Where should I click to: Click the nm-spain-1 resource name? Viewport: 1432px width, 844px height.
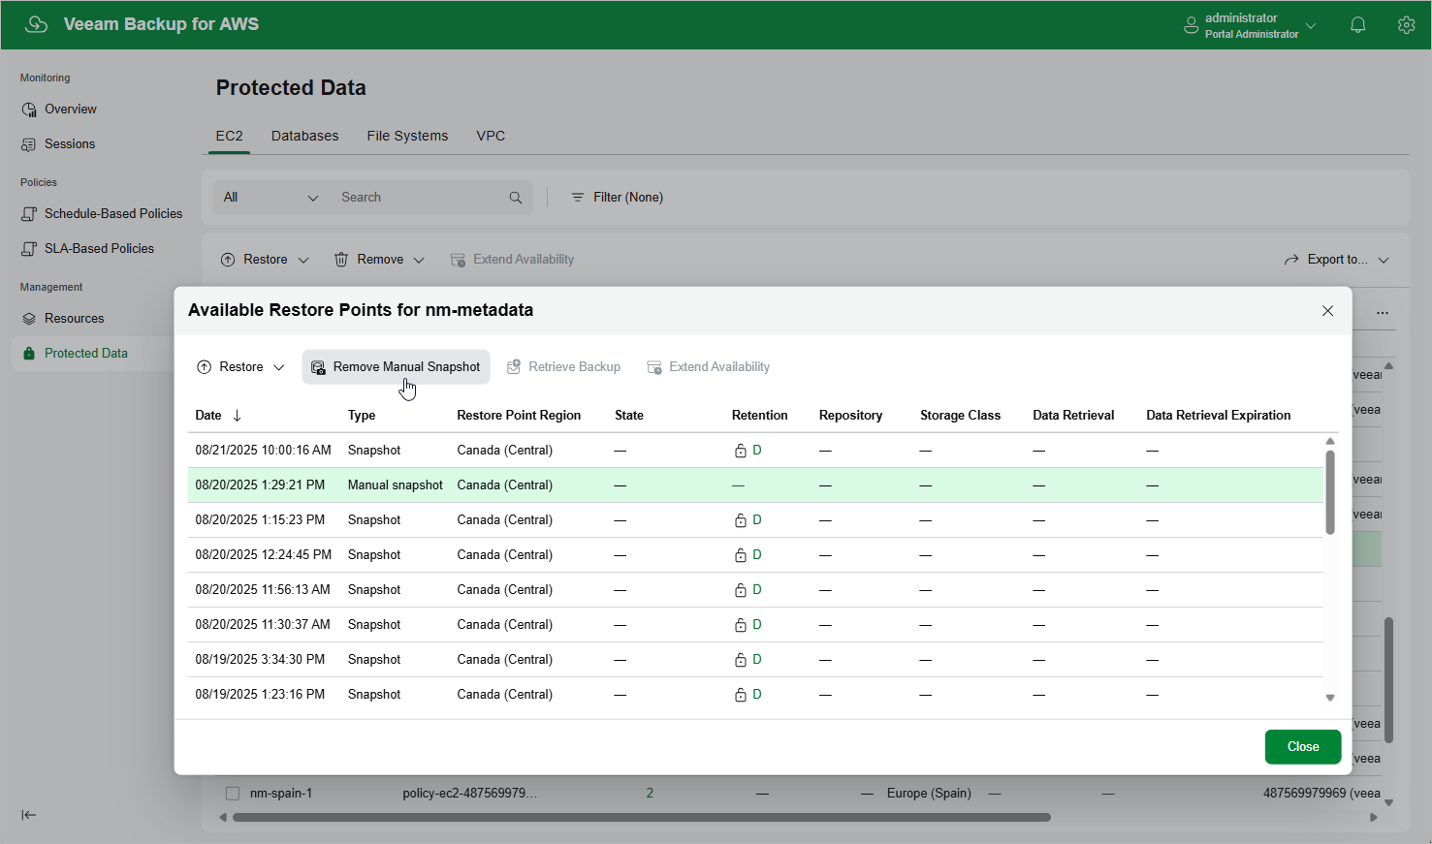(281, 794)
